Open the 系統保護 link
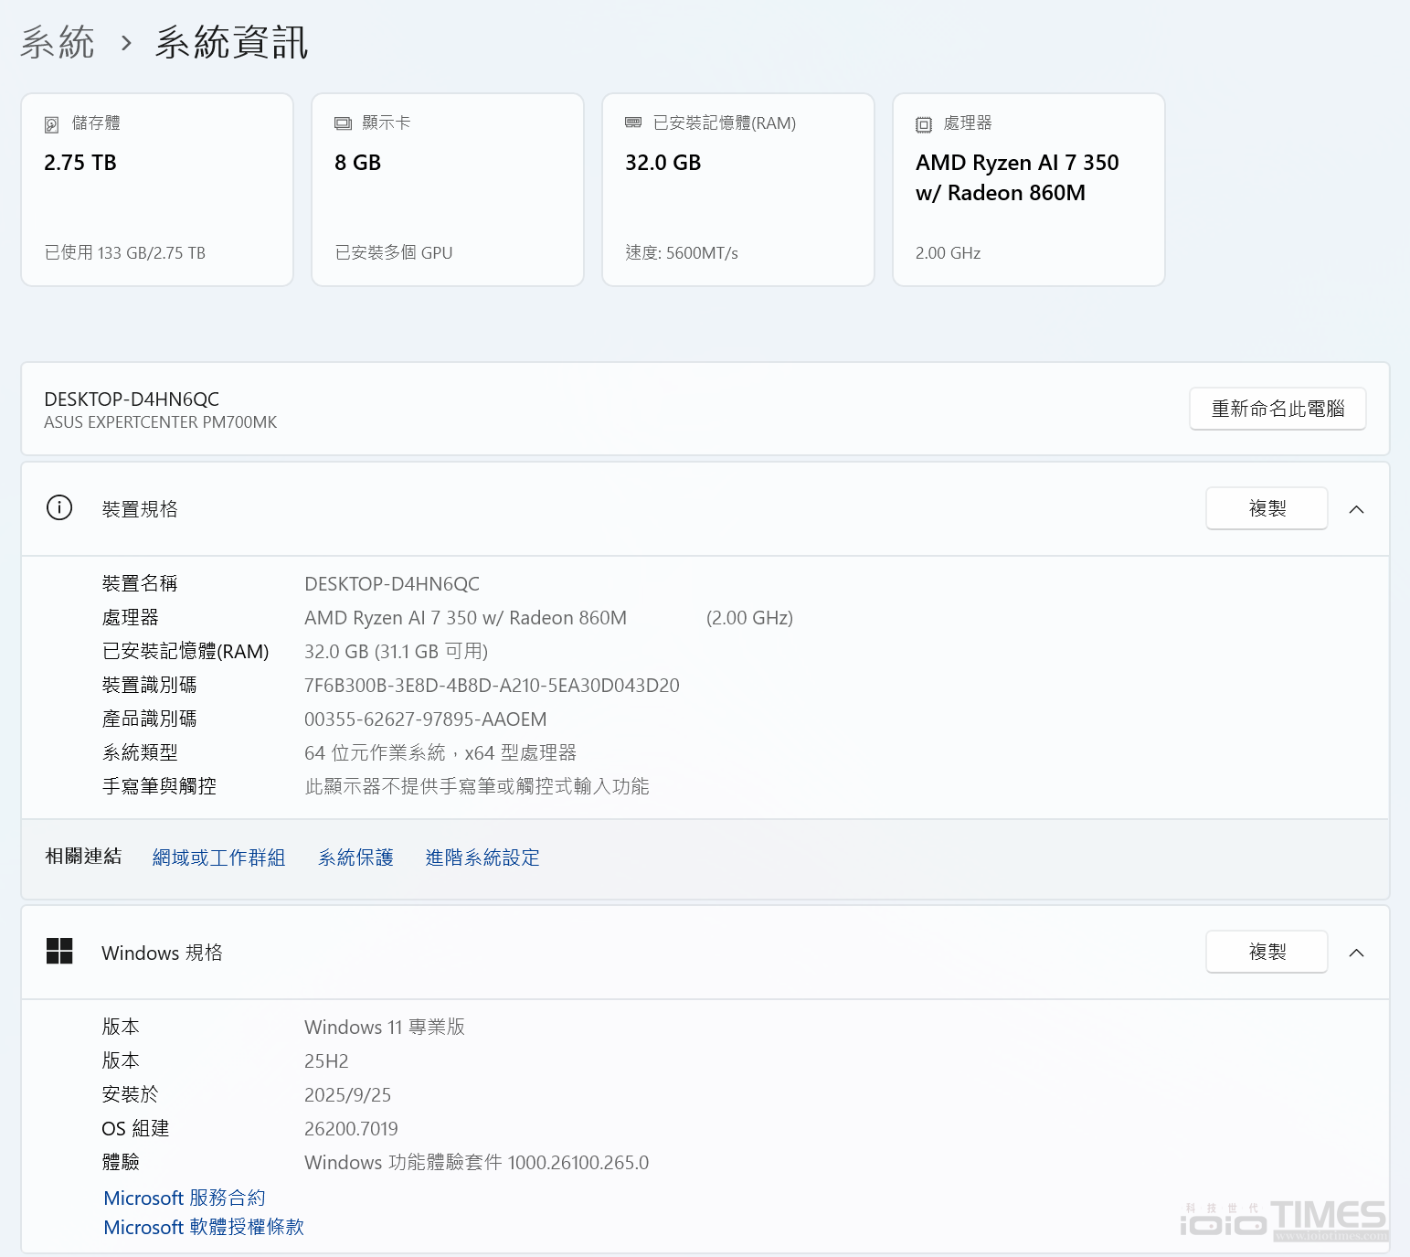Viewport: 1410px width, 1257px height. (355, 858)
